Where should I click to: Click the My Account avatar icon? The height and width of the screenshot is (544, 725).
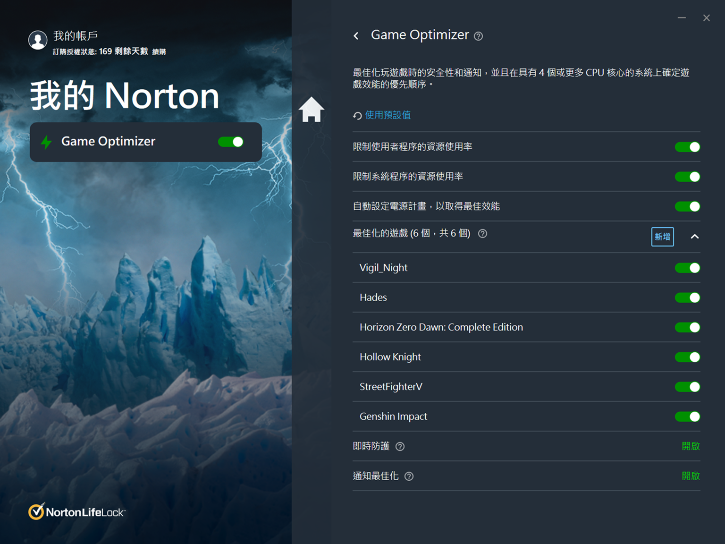(x=38, y=40)
